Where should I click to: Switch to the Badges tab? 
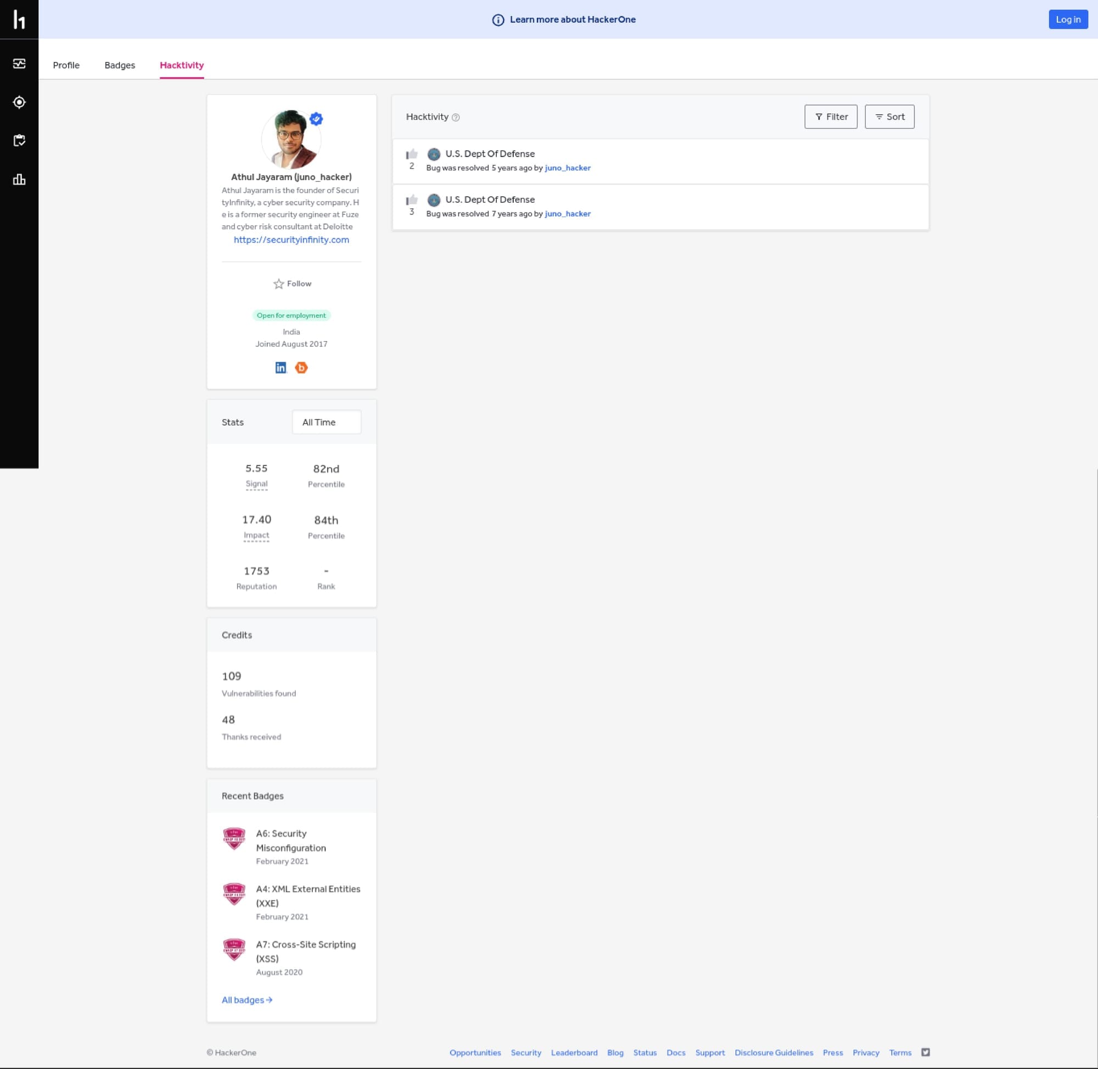coord(120,65)
